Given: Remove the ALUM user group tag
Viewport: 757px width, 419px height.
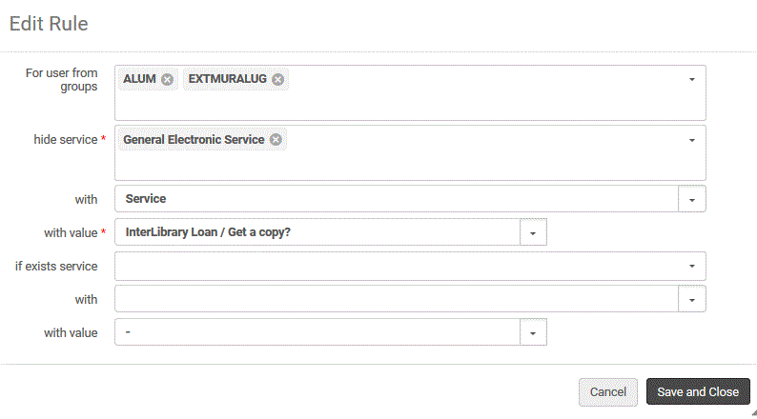Looking at the screenshot, I should [167, 79].
